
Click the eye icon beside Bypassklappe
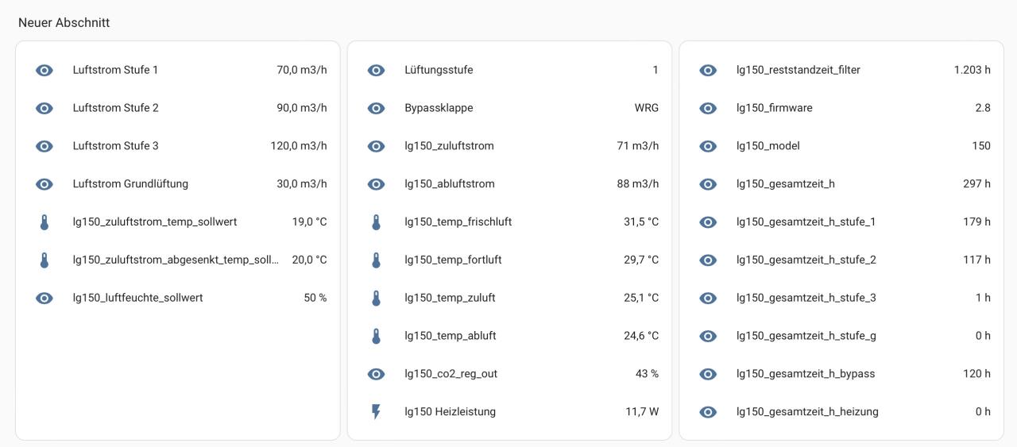(377, 108)
